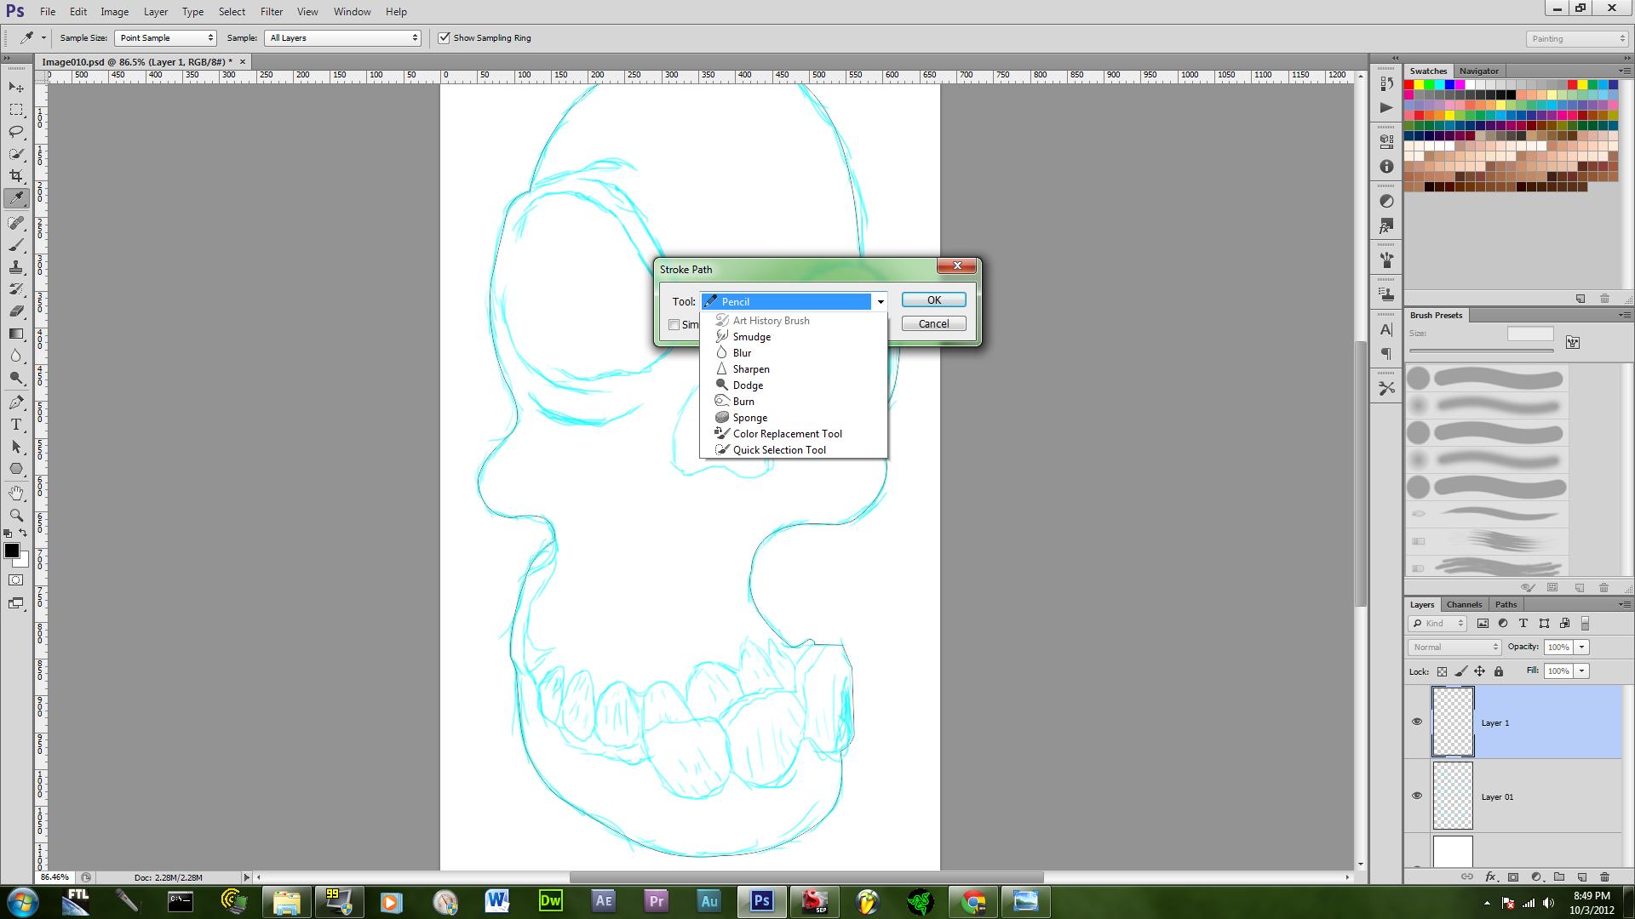
Task: Toggle visibility of Layer 01
Action: [1417, 796]
